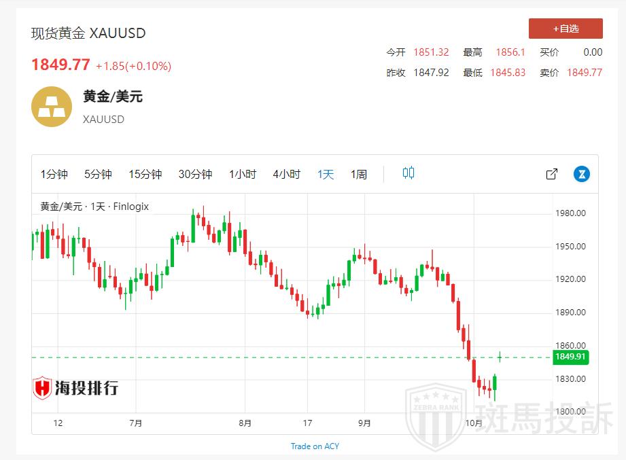Switch to the 1分钟 timeframe

click(x=54, y=174)
